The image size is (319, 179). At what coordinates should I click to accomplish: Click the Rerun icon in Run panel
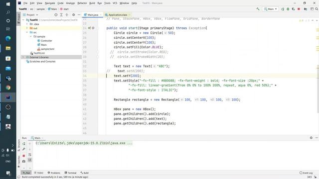[24, 144]
